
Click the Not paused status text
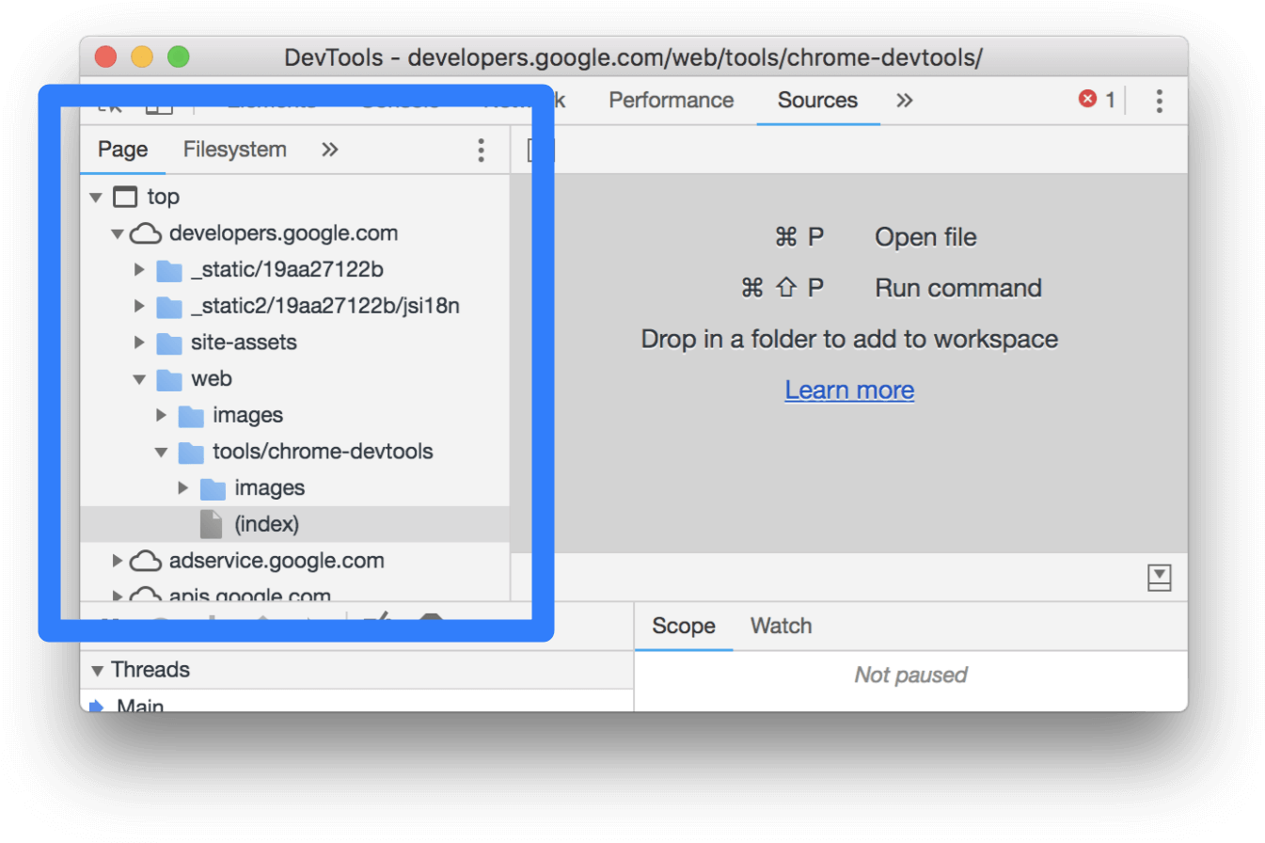910,675
